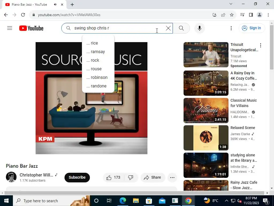Dislike the video with thumbs down
This screenshot has height=206, width=274.
pos(131,178)
